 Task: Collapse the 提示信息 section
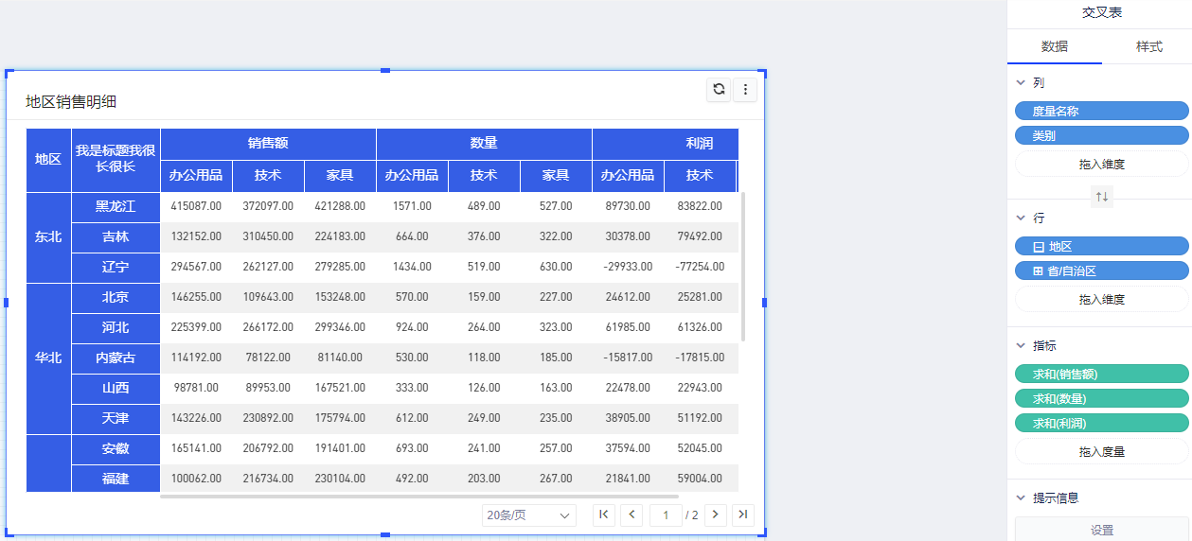click(1021, 497)
